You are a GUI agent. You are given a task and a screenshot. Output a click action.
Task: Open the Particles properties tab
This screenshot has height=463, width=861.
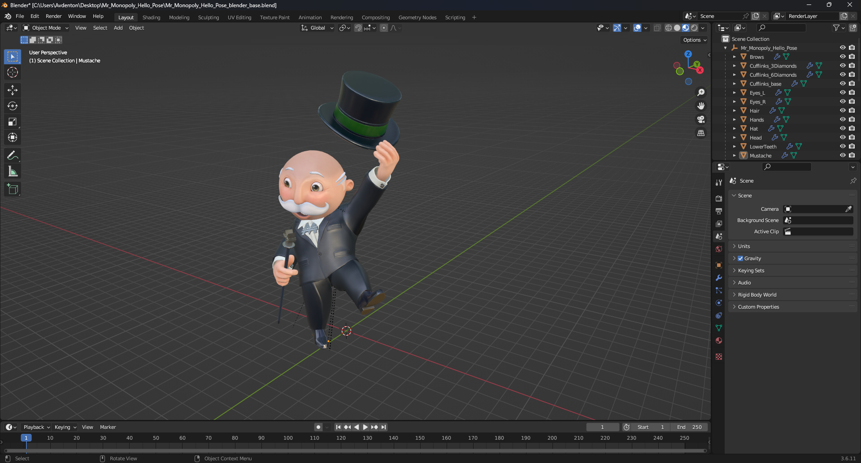click(719, 290)
